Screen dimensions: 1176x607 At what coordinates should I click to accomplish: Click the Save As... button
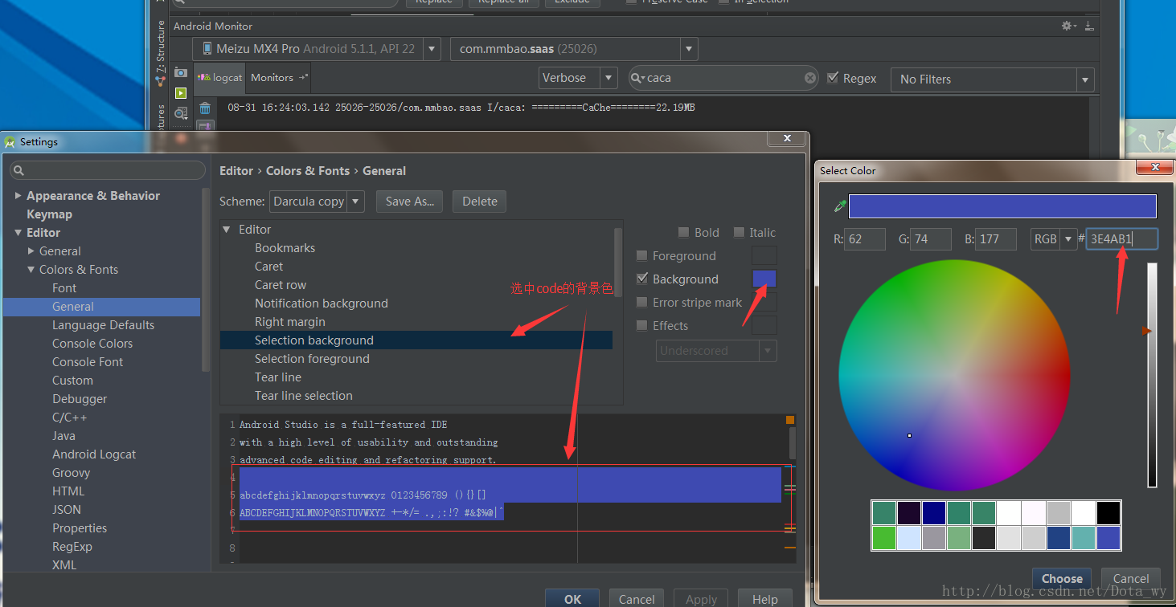click(410, 202)
